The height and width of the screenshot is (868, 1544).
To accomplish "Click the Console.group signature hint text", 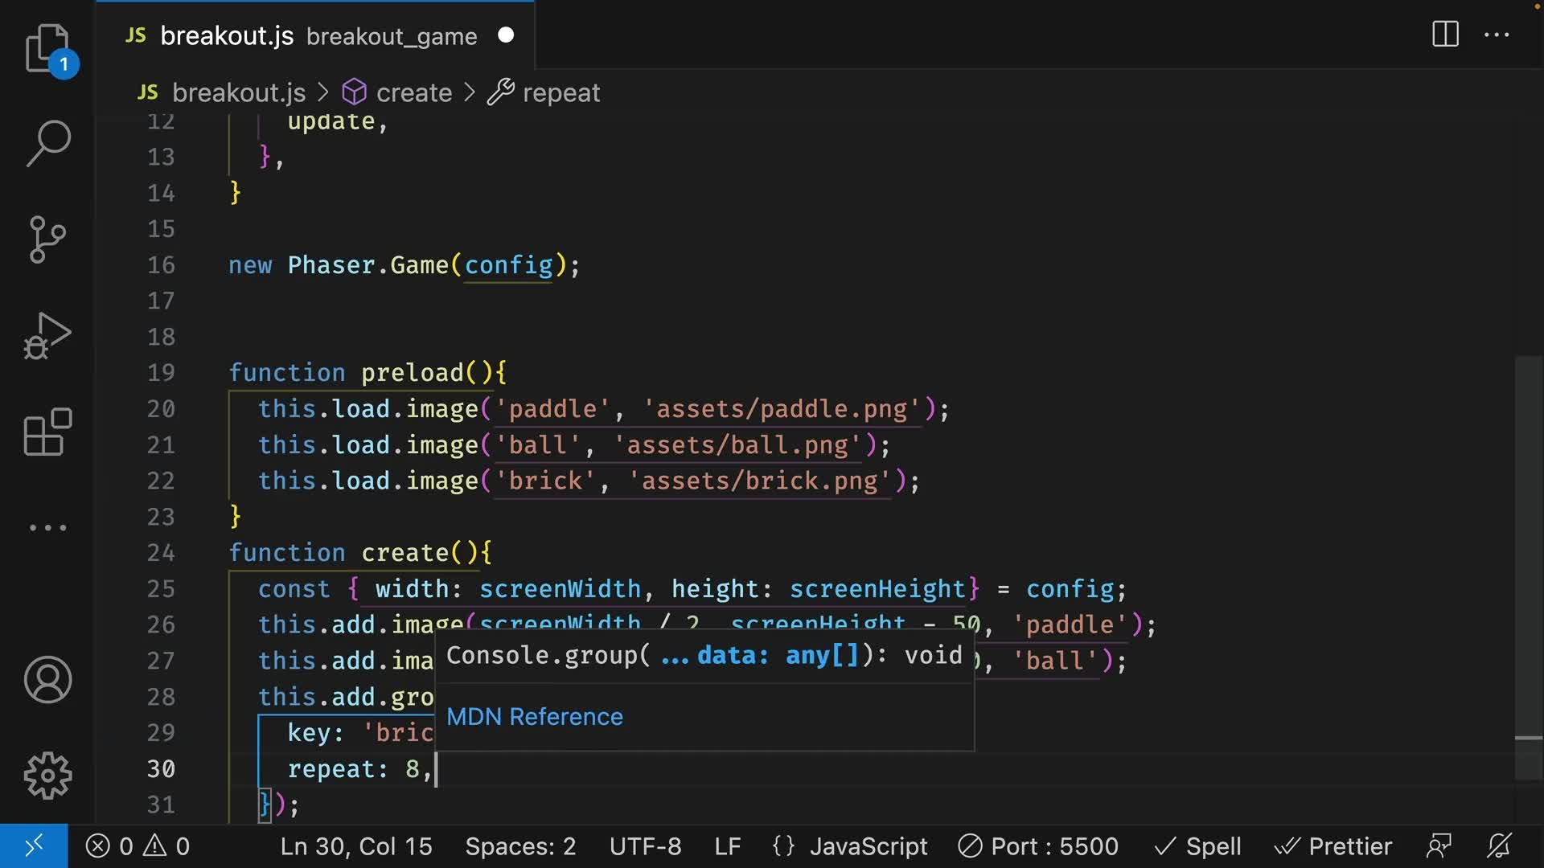I will 704,656.
